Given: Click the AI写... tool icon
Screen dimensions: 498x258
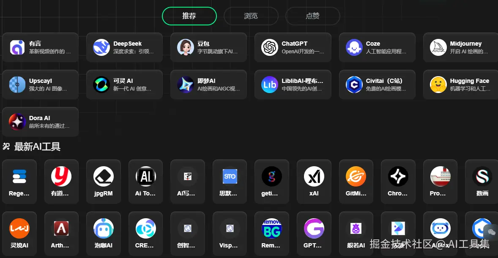Looking at the screenshot, I should [x=188, y=176].
